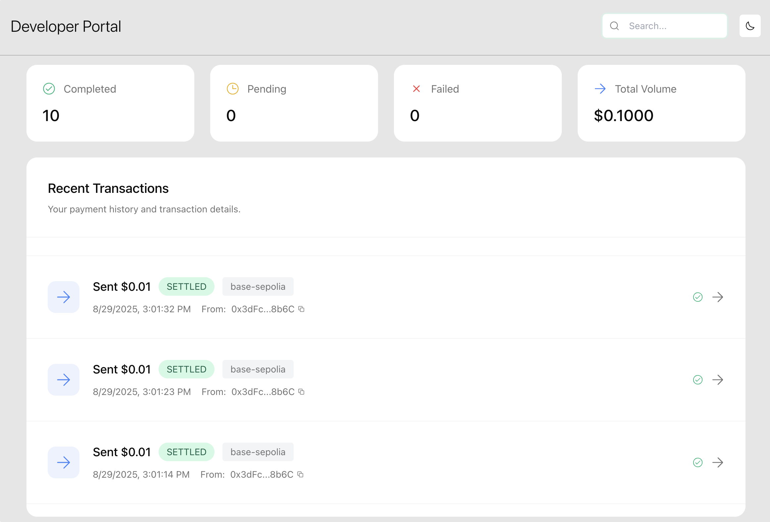Select the Failed stat card
The image size is (770, 522).
click(477, 103)
